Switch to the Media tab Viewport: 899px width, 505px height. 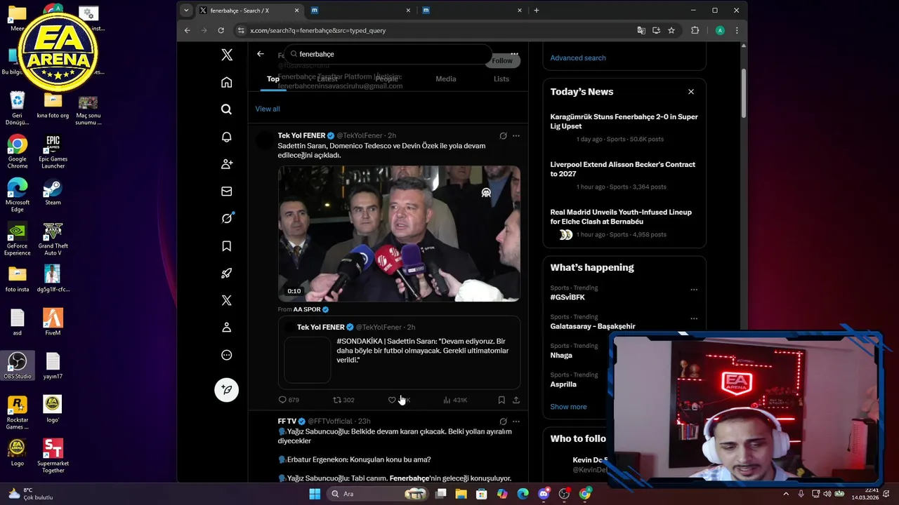[x=445, y=79]
